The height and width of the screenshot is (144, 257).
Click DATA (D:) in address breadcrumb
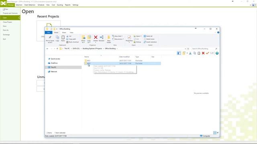click(76, 49)
